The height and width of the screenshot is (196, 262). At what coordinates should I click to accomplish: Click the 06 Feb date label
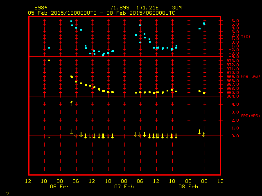60,187
